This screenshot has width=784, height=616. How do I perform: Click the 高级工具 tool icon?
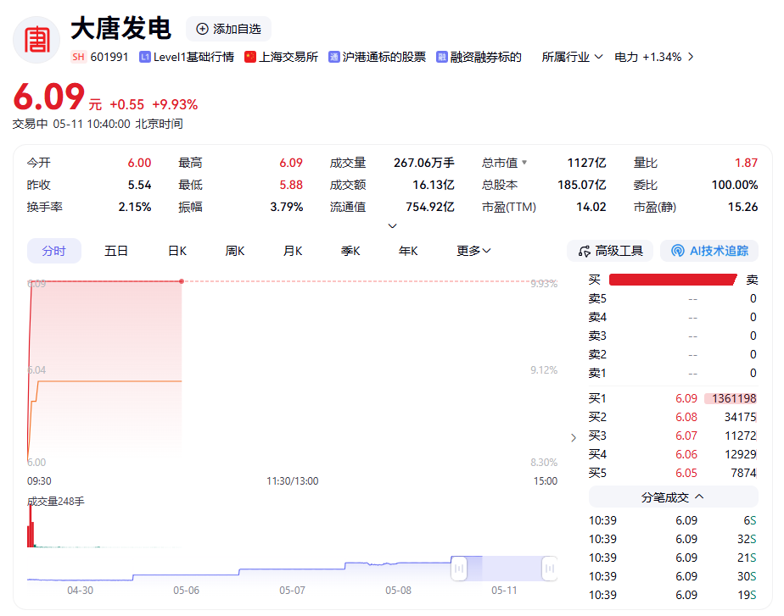584,251
